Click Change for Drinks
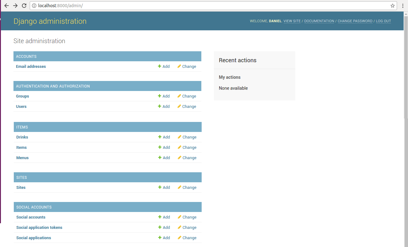 (x=187, y=137)
